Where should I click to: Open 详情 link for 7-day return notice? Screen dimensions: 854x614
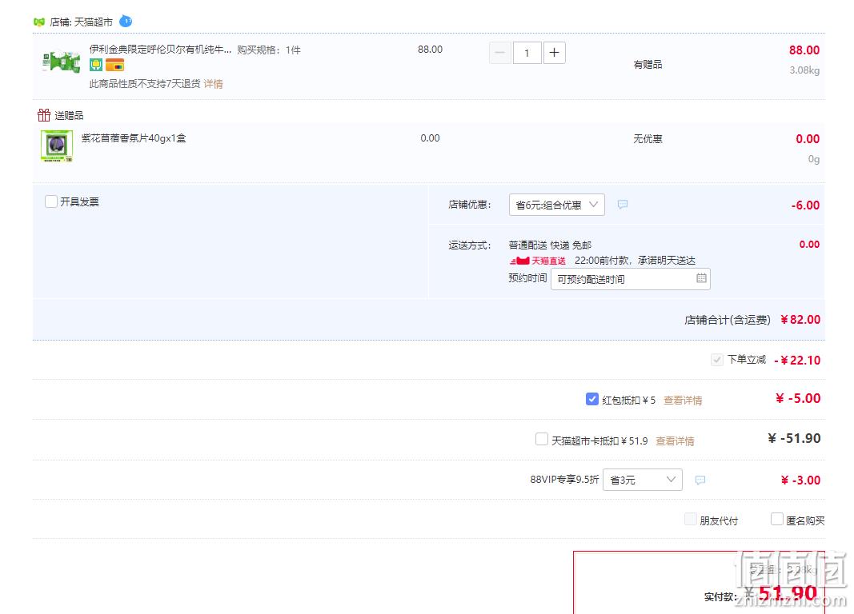(214, 84)
